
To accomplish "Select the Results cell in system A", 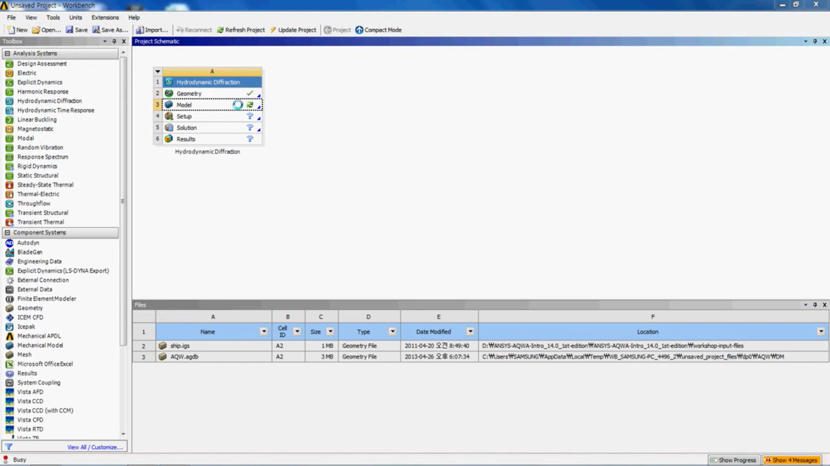I will pyautogui.click(x=212, y=139).
